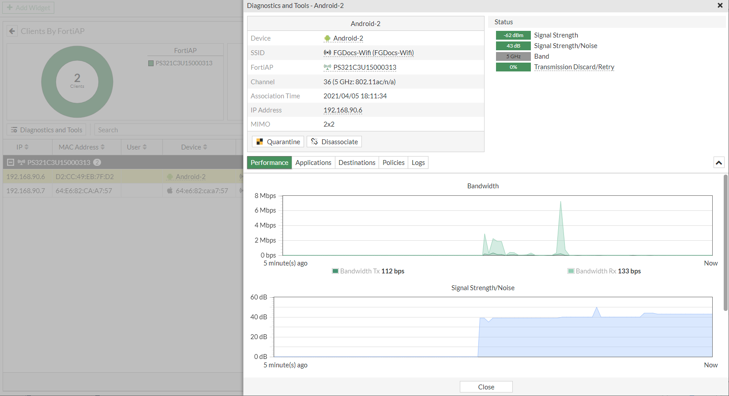
Task: Collapse the details section with the up chevron
Action: [x=719, y=163]
